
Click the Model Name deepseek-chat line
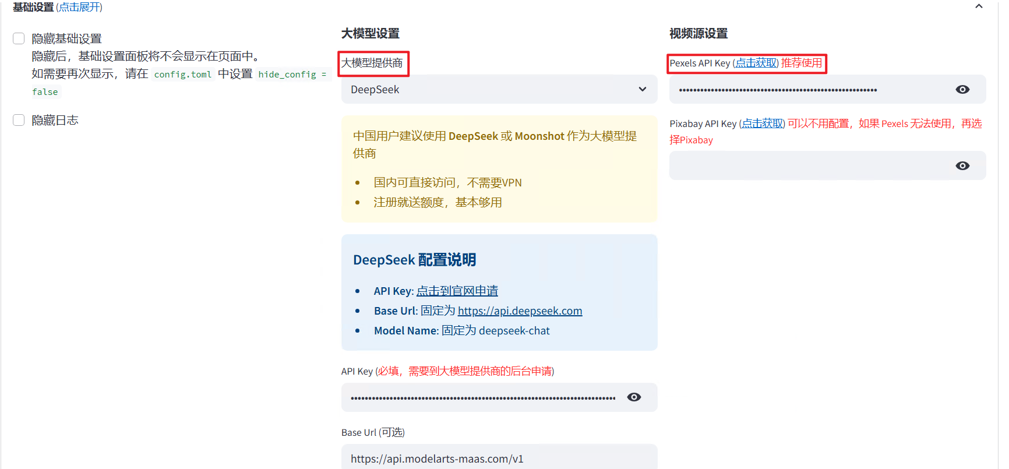tap(462, 331)
